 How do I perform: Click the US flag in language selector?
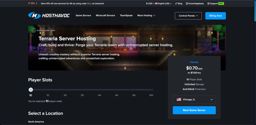point(156,3)
